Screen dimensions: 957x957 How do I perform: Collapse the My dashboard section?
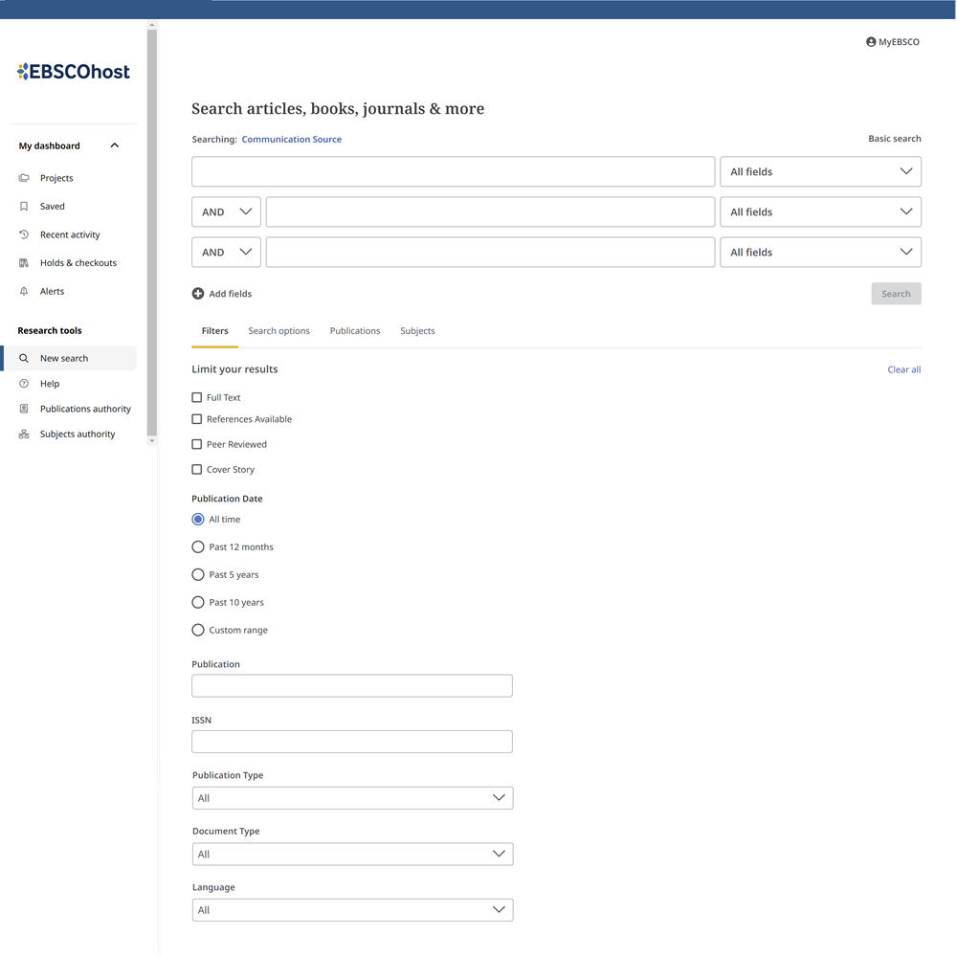coord(115,145)
